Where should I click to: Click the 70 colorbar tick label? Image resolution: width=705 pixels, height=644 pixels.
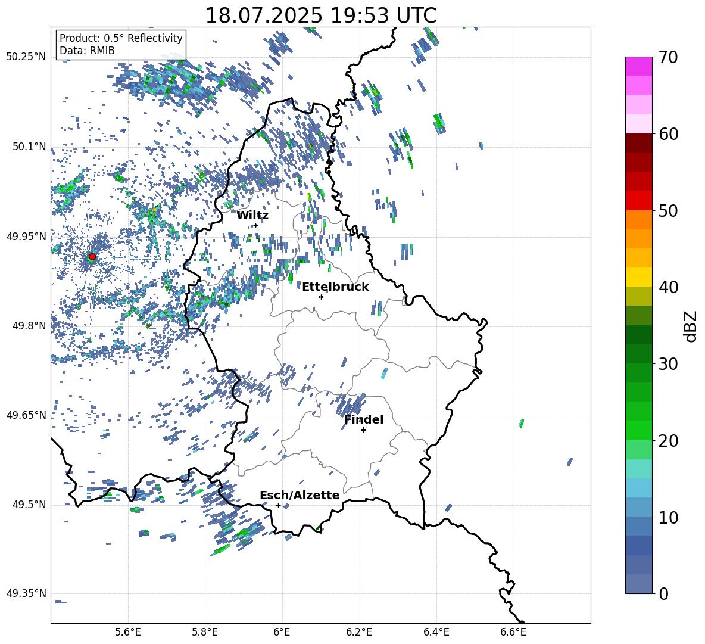click(x=668, y=57)
